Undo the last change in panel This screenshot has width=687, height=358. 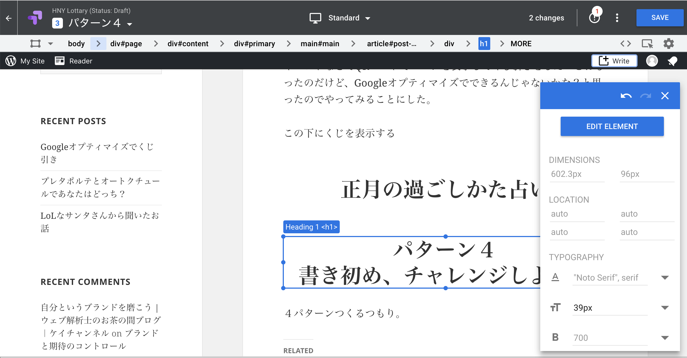coord(626,96)
